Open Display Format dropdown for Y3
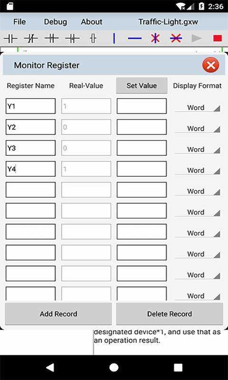 click(x=198, y=149)
